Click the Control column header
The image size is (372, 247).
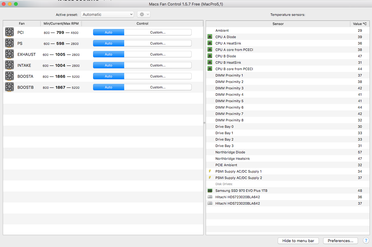143,23
